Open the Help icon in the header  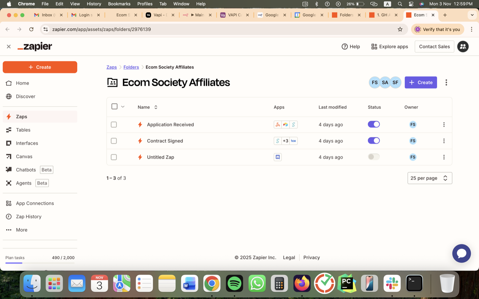coord(345,47)
